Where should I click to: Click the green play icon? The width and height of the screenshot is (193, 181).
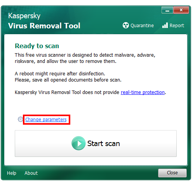[x=78, y=143]
